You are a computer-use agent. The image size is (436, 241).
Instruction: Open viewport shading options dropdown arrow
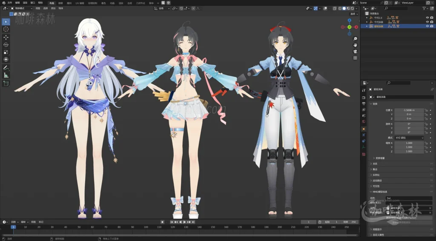356,9
